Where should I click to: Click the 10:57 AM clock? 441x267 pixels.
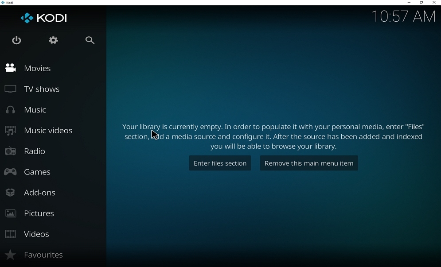coord(403,16)
